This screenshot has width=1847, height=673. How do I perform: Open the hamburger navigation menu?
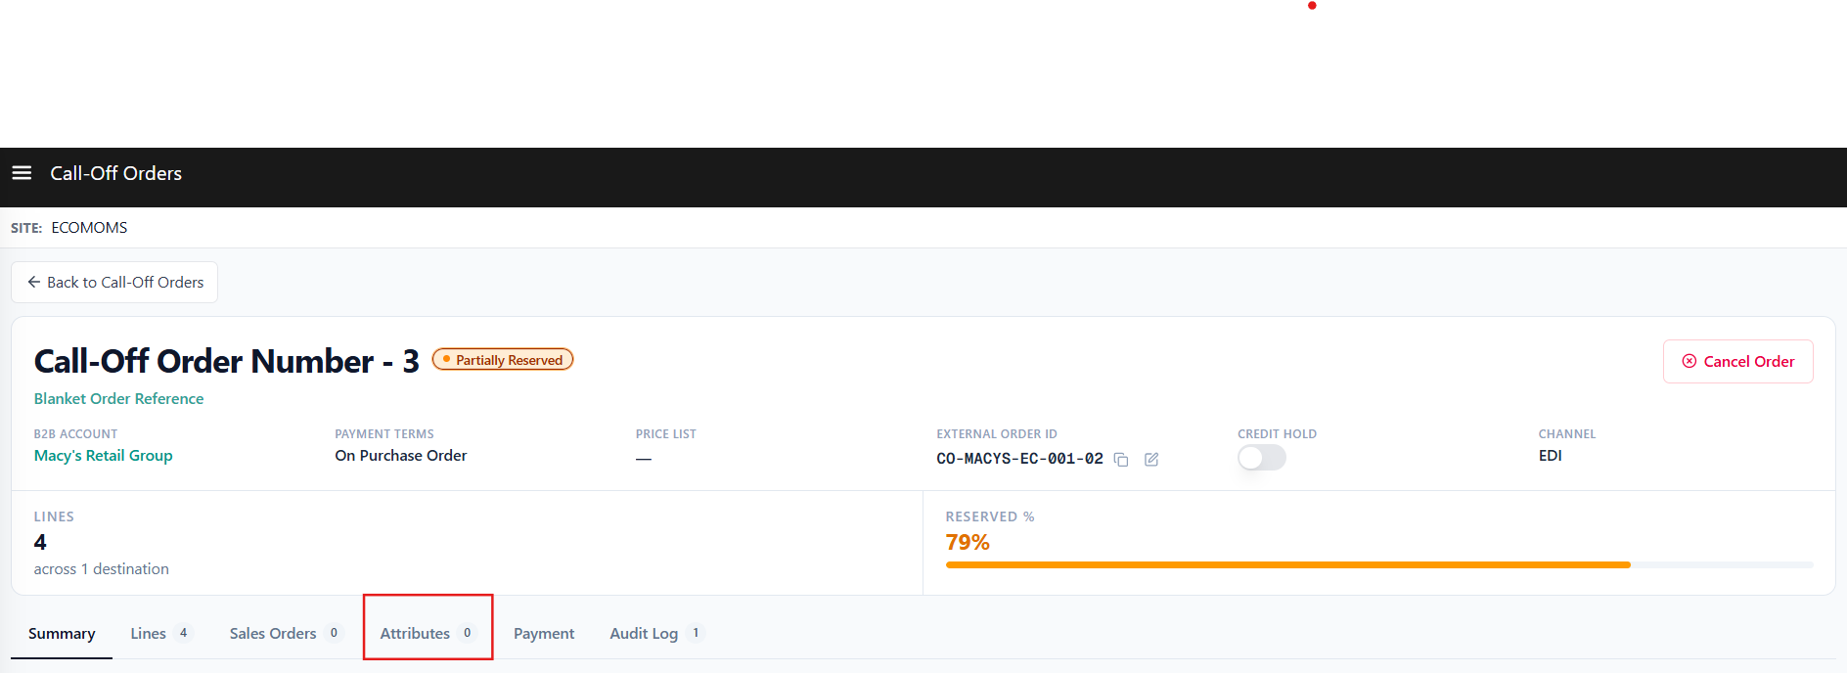click(x=22, y=173)
